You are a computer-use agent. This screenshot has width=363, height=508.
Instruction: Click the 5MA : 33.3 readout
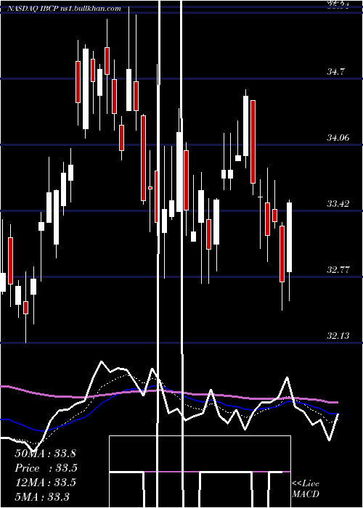point(42,496)
